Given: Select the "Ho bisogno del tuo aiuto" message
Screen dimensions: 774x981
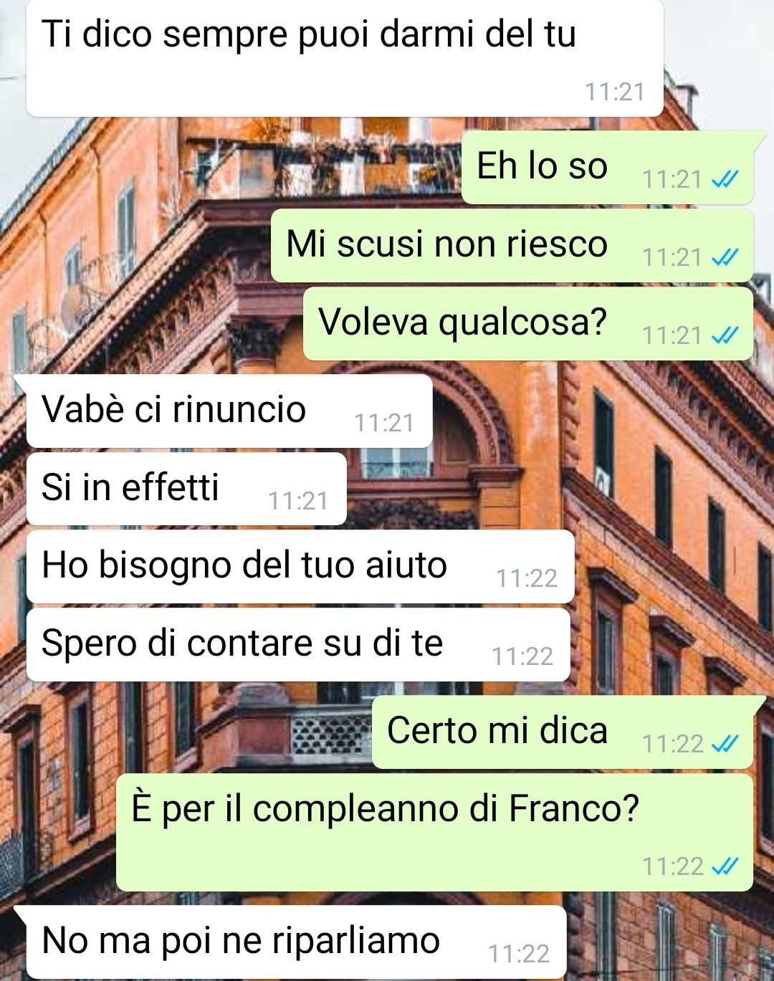Looking at the screenshot, I should [x=300, y=567].
